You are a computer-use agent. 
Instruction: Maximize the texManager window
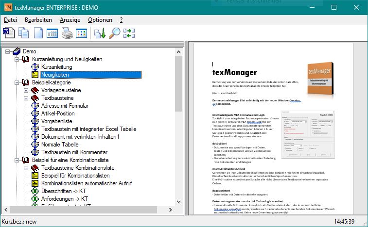point(334,7)
